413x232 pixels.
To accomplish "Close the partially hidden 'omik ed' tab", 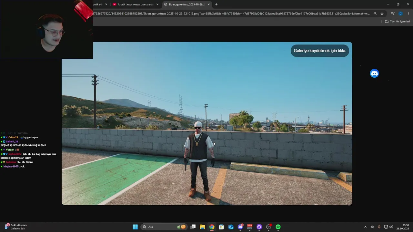I will (x=106, y=5).
